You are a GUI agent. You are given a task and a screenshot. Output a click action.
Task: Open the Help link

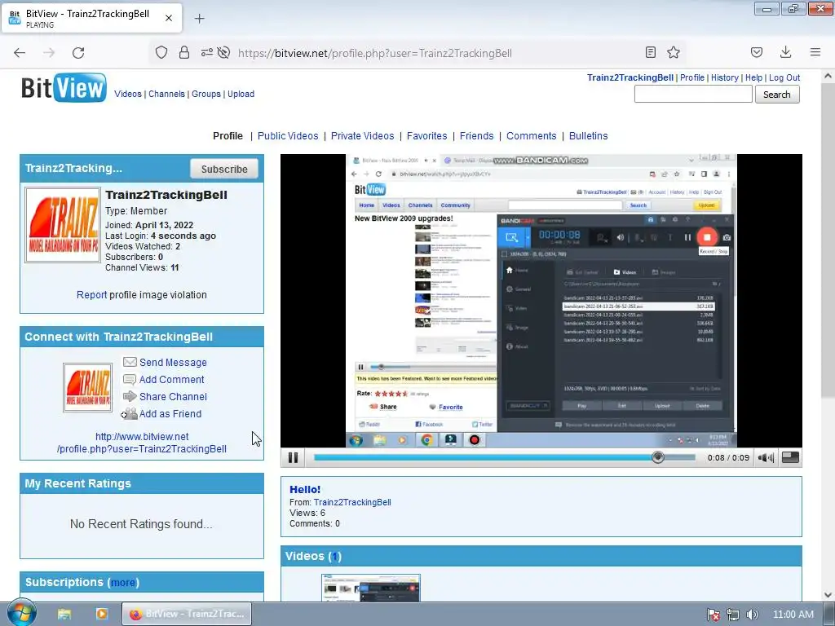click(753, 77)
